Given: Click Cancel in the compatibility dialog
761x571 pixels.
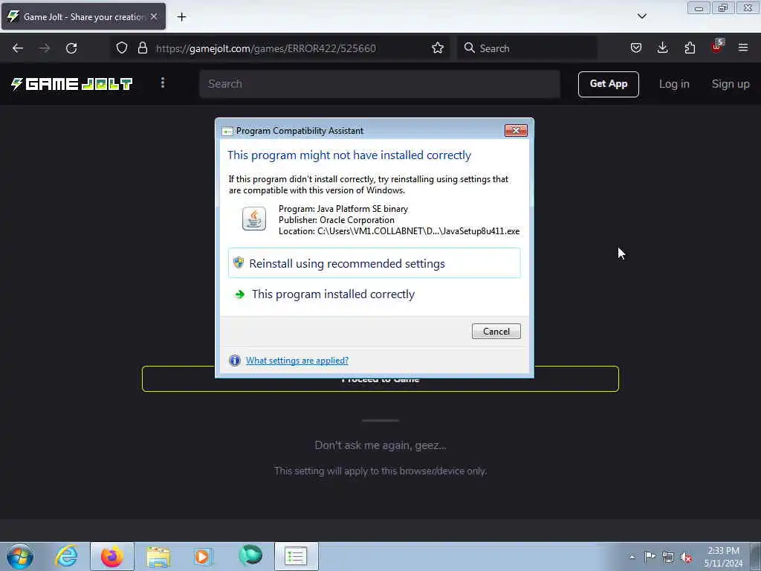Looking at the screenshot, I should pos(496,331).
